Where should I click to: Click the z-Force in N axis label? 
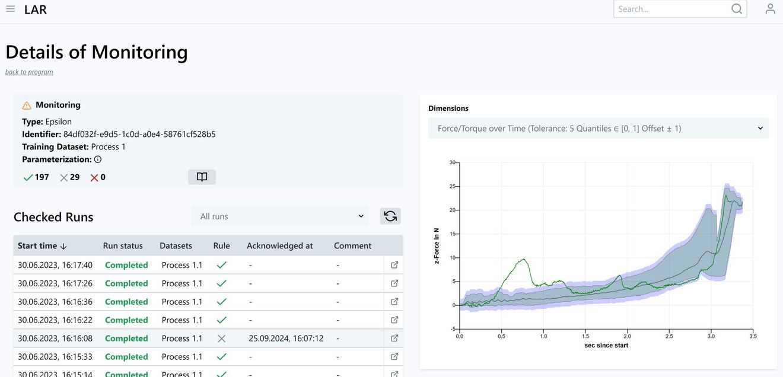tap(437, 246)
